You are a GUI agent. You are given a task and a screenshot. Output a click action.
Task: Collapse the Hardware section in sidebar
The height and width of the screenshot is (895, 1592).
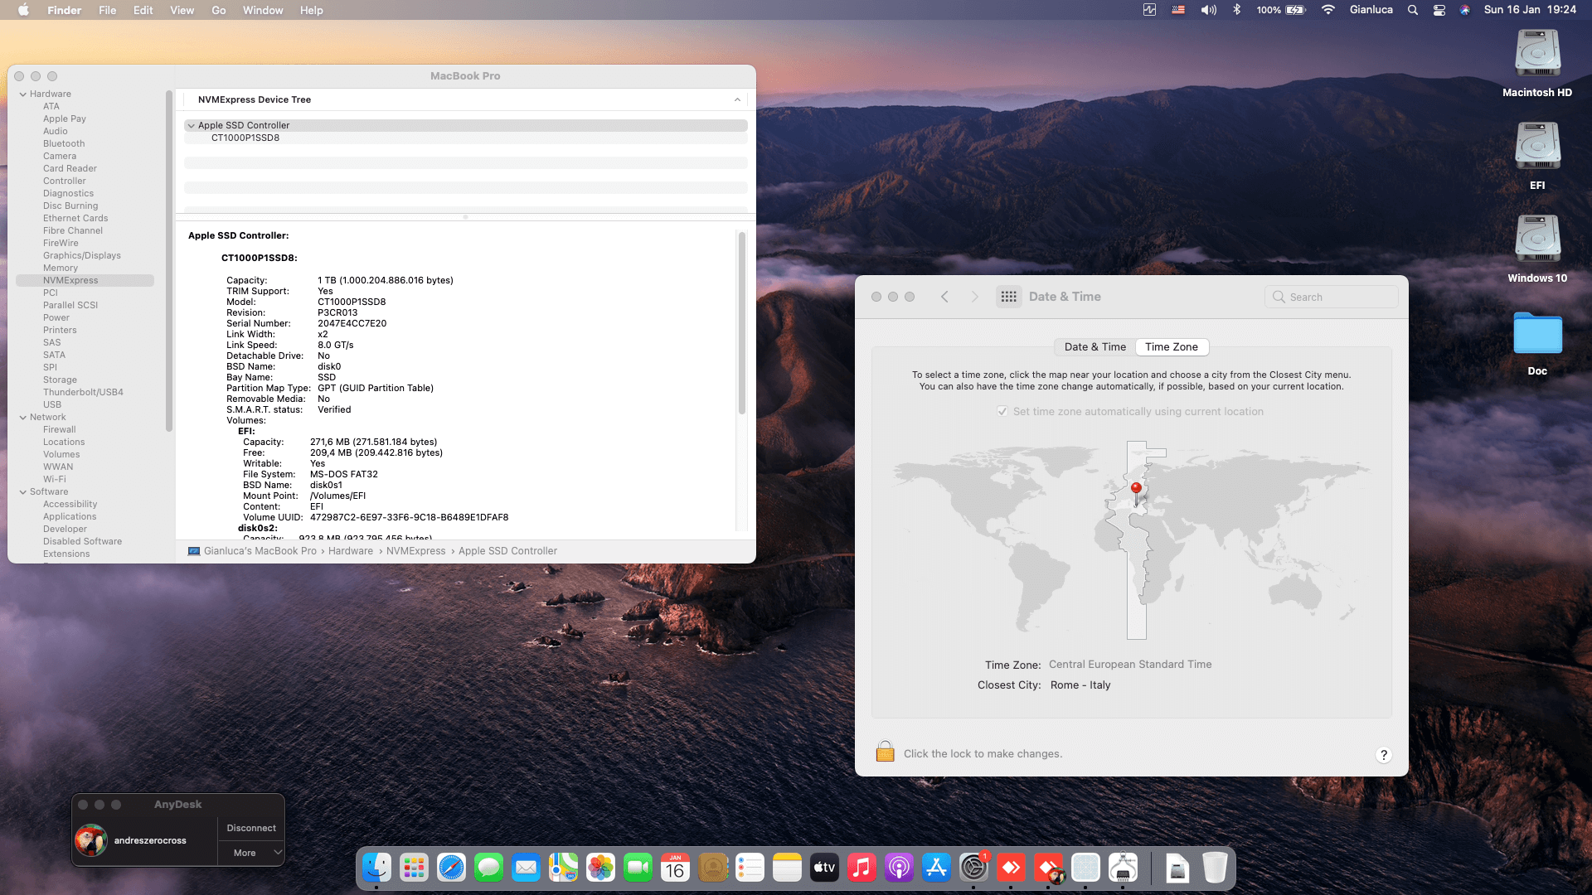pos(23,94)
